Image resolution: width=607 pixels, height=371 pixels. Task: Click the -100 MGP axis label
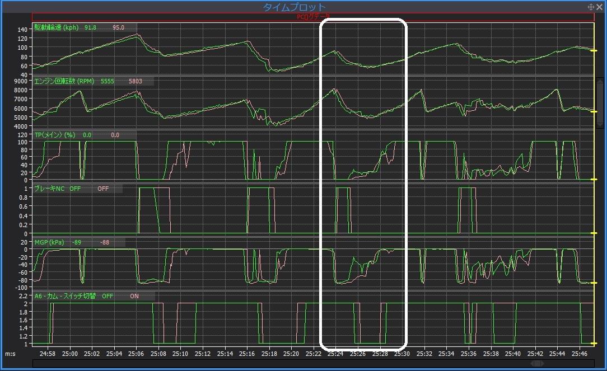tap(21, 288)
